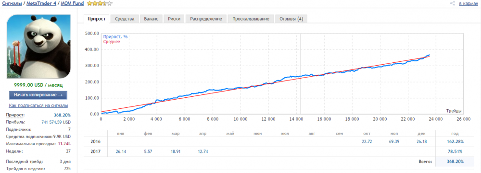Viewport: 481px width, 173px height.
Task: Click the '2017' row header
Action: point(95,151)
